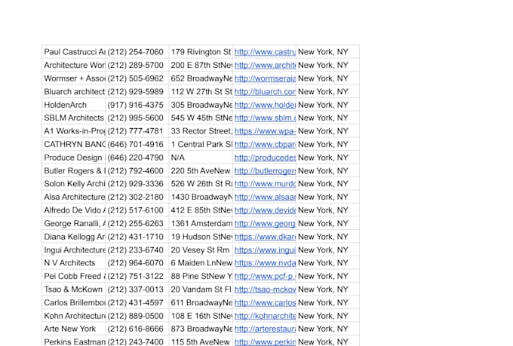Select the Pei Cobb Freed cell

pyautogui.click(x=74, y=276)
